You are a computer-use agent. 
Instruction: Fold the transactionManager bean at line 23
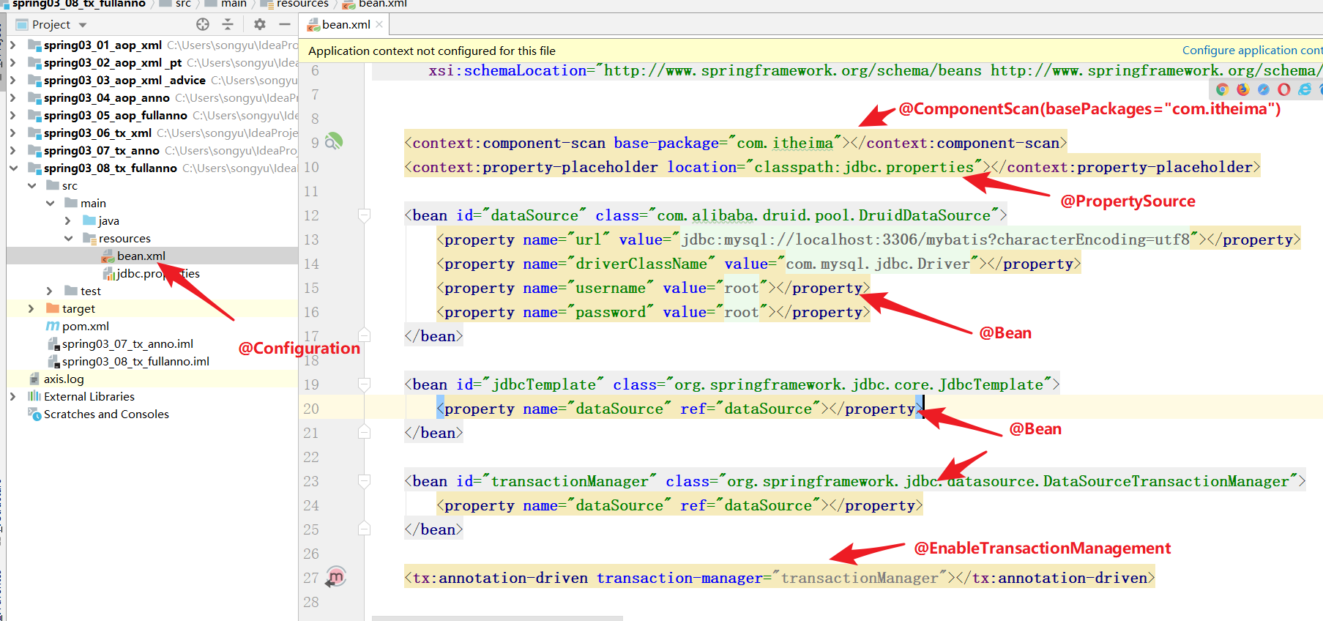364,481
